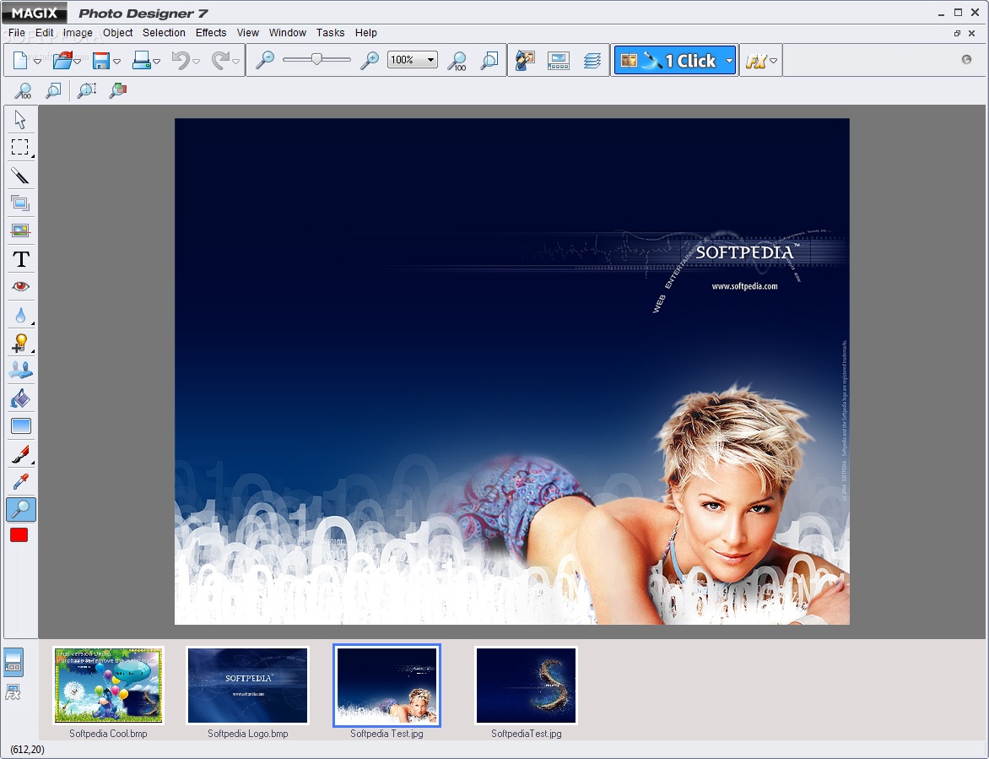
Task: Click the Open folder icon
Action: coord(62,61)
